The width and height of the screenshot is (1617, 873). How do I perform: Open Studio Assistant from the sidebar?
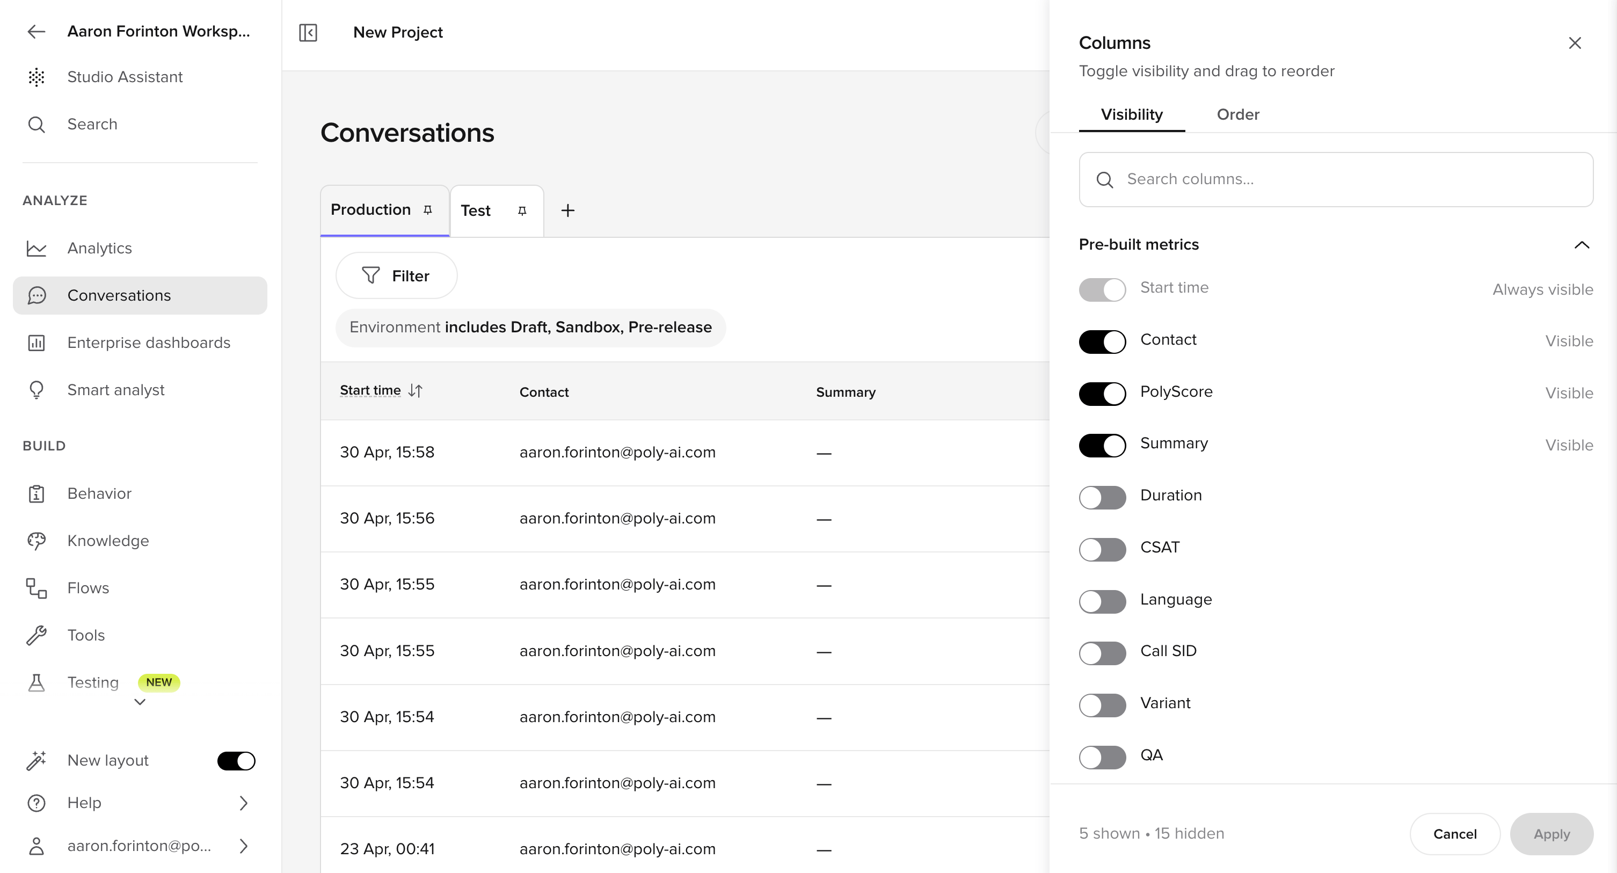click(x=125, y=77)
